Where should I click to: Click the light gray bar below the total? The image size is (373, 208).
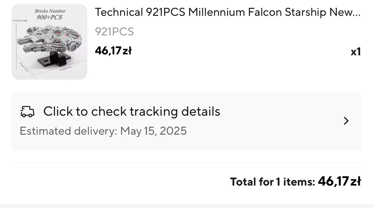(x=186, y=206)
